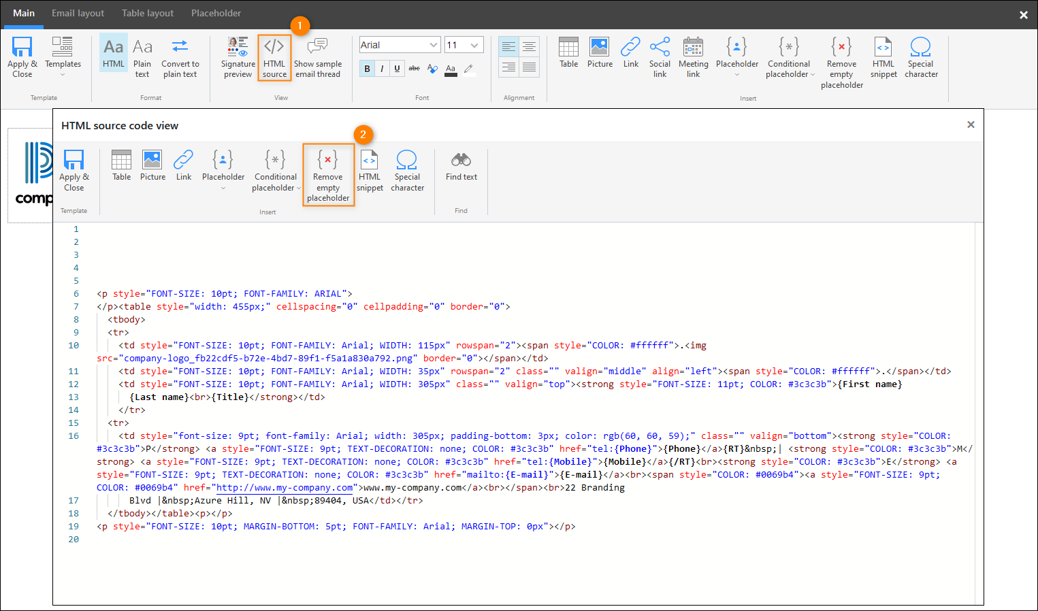
Task: Open Conditional placeholder in source view
Action: click(276, 171)
